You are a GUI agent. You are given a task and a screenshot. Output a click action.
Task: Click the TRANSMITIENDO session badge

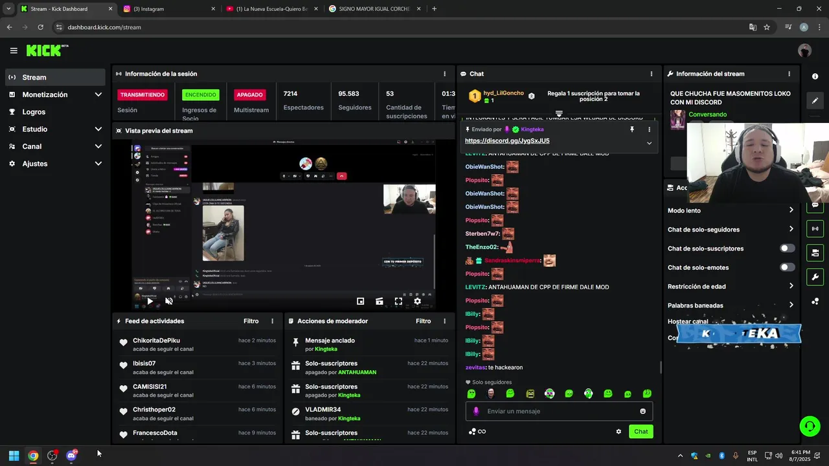[x=142, y=94]
